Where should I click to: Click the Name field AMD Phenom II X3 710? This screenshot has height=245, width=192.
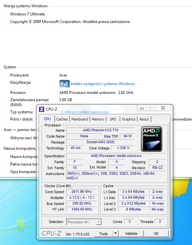tap(101, 130)
